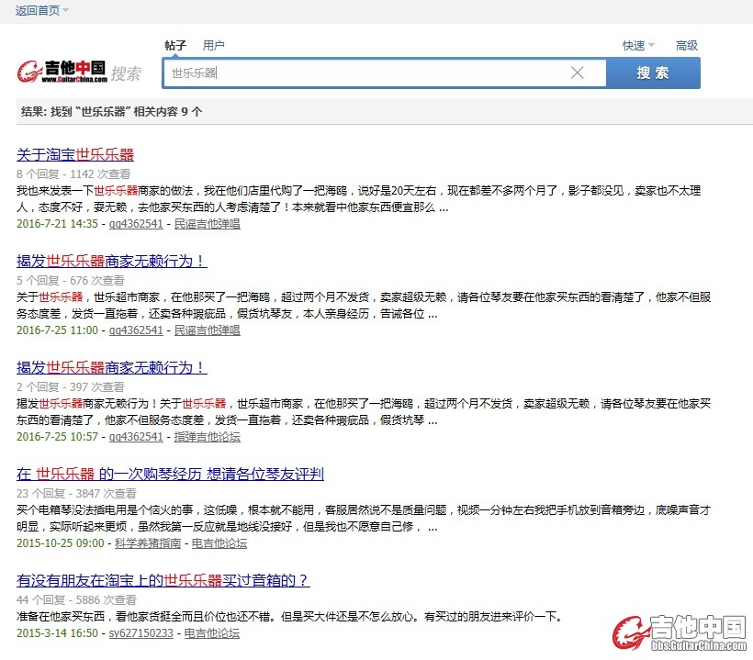The height and width of the screenshot is (660, 753).
Task: Open the result titled 关于淘宝世乐乐器
Action: point(75,154)
